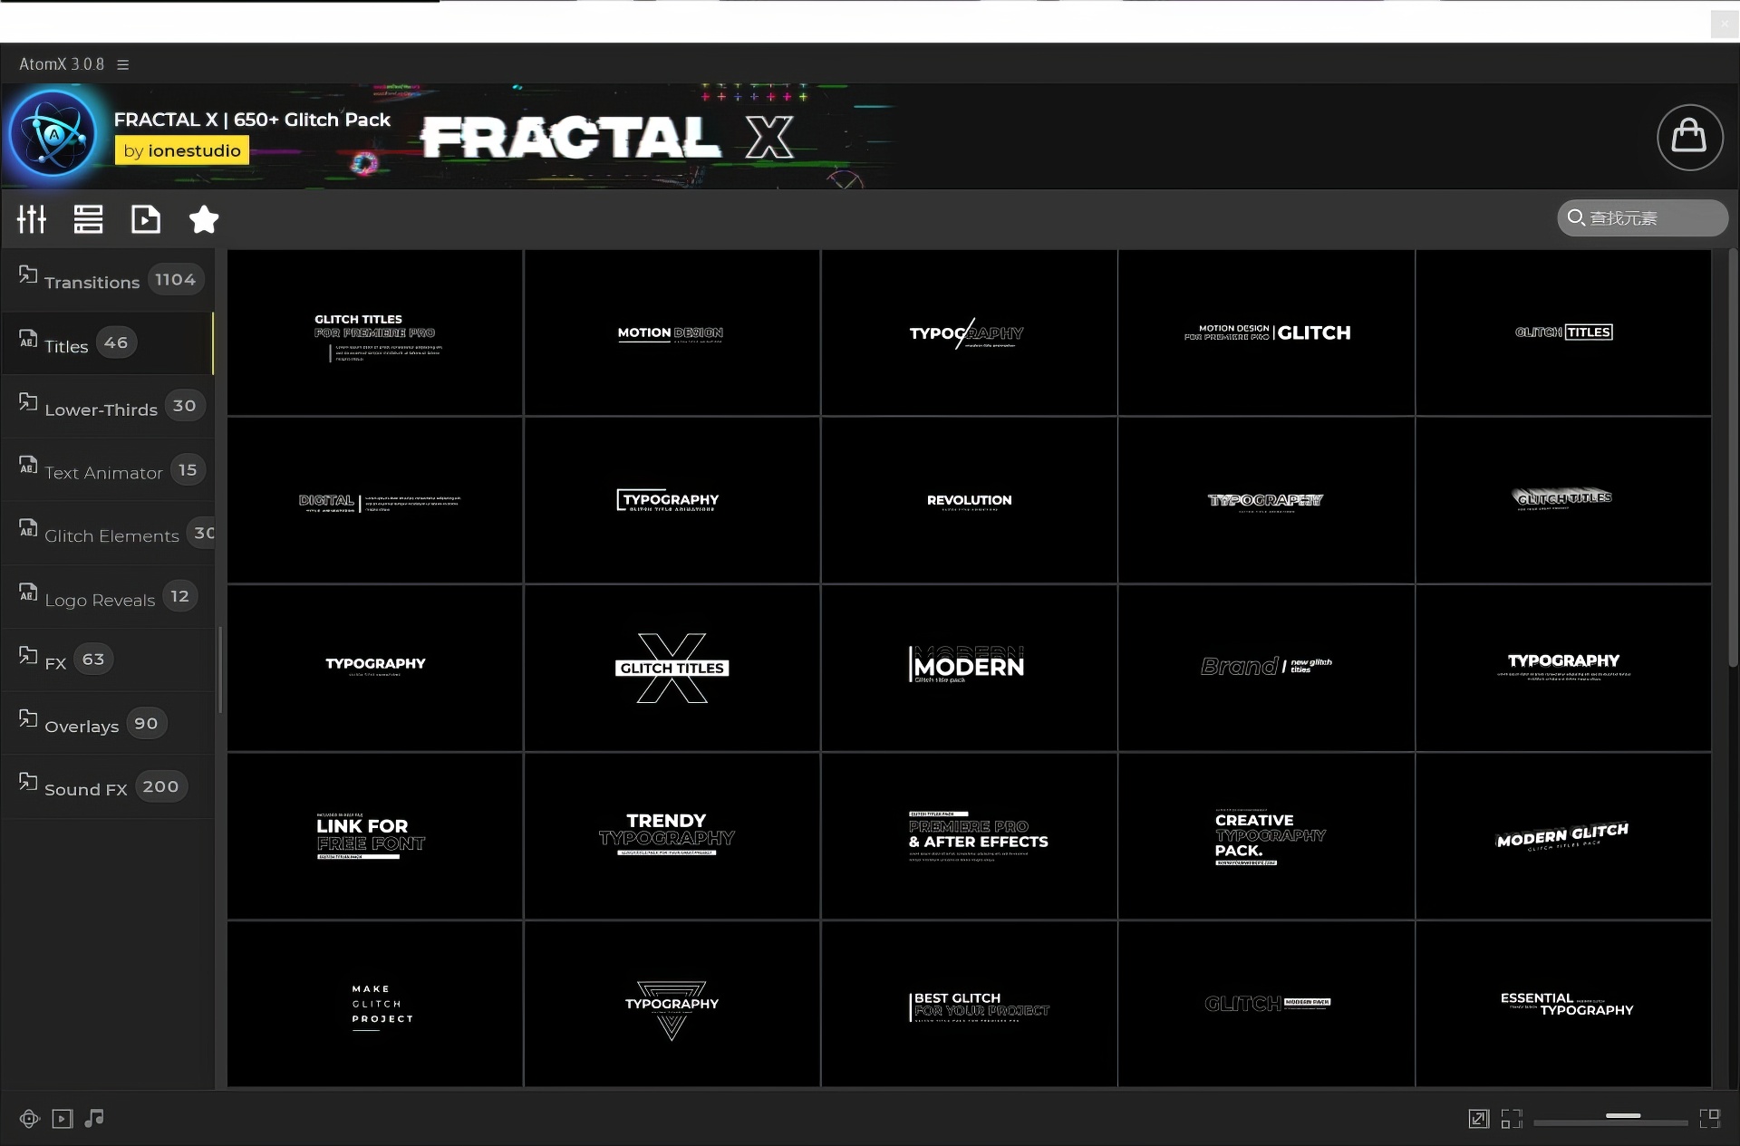1740x1146 pixels.
Task: Select the bracketed Typography thumbnail
Action: (672, 500)
